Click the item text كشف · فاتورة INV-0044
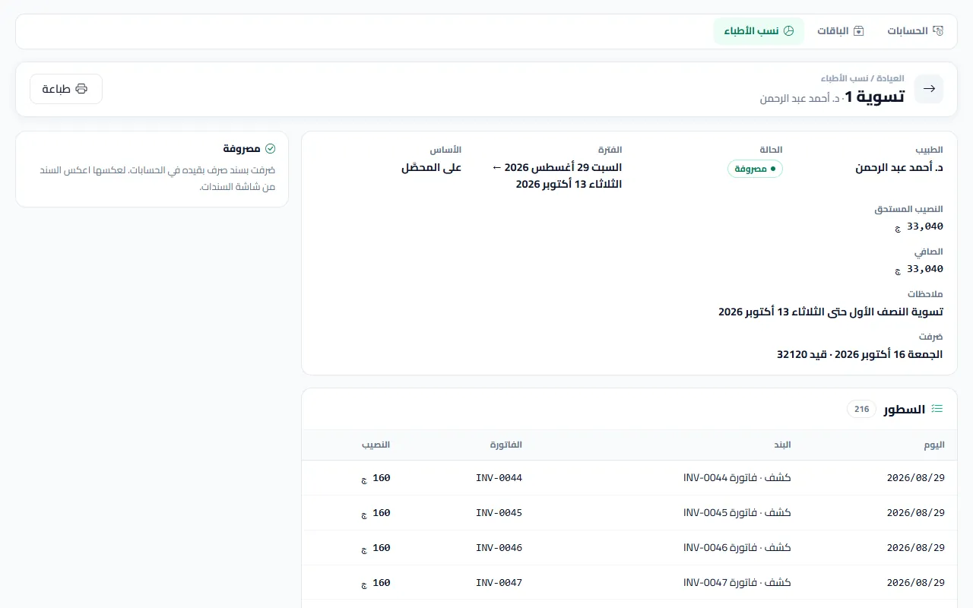This screenshot has height=608, width=973. click(737, 478)
